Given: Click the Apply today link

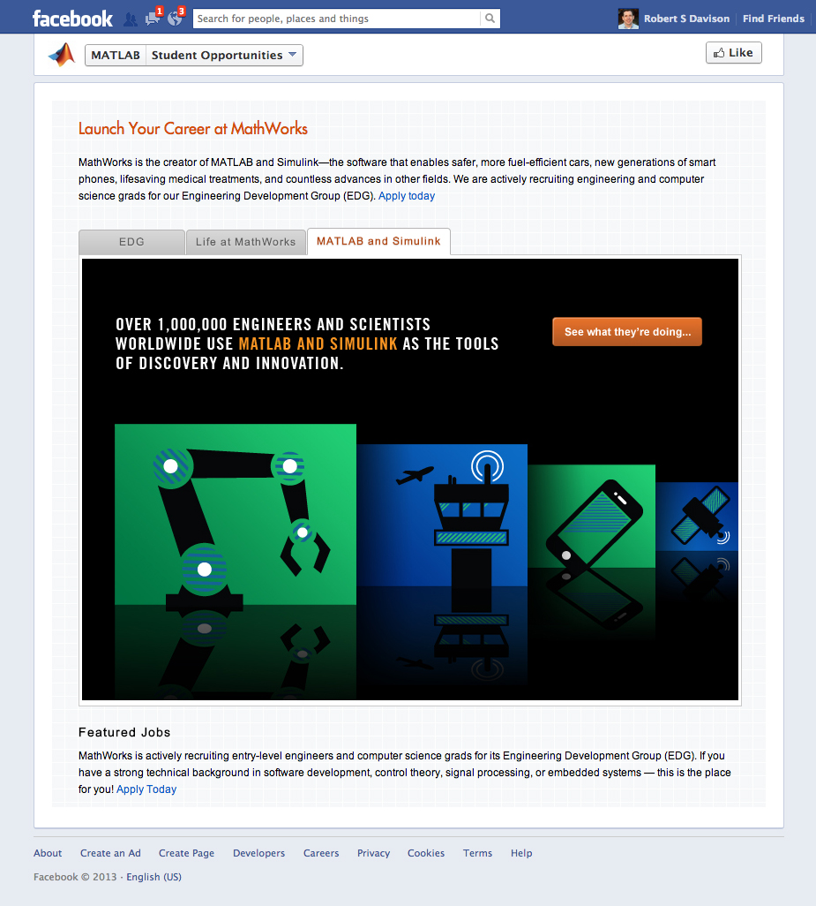Looking at the screenshot, I should tap(407, 196).
